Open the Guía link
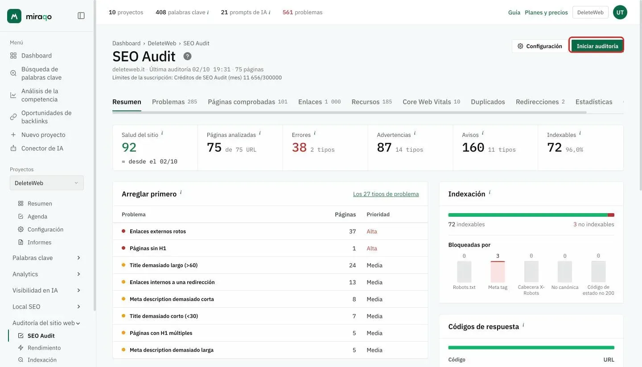This screenshot has height=367, width=642. [x=514, y=12]
